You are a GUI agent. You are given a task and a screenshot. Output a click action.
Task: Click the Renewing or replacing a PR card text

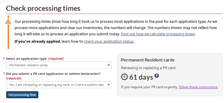point(148,68)
